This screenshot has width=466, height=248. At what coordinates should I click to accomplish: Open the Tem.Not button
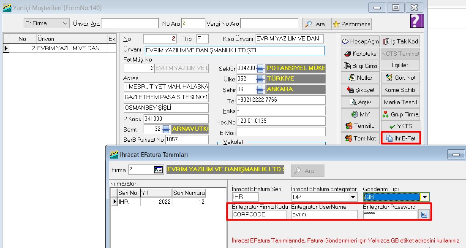click(x=360, y=138)
